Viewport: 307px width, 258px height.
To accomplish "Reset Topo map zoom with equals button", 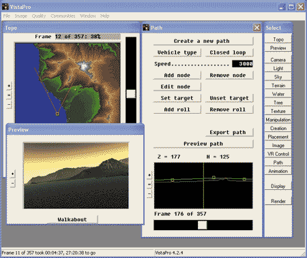I will tap(9, 95).
